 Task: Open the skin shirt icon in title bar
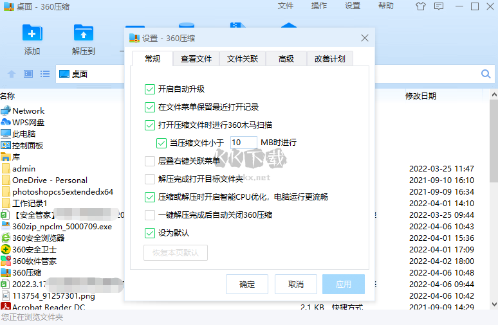[x=421, y=6]
